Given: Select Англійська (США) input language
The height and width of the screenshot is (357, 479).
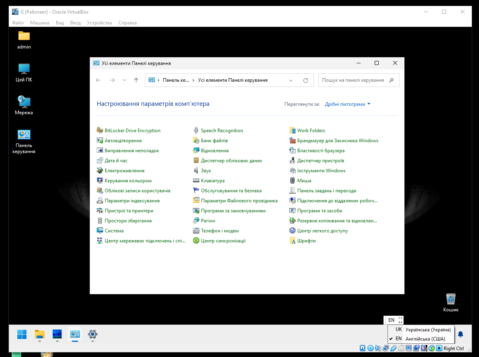Looking at the screenshot, I should [x=425, y=339].
